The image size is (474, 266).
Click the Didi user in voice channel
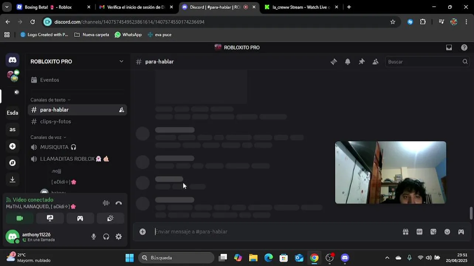(x=63, y=182)
